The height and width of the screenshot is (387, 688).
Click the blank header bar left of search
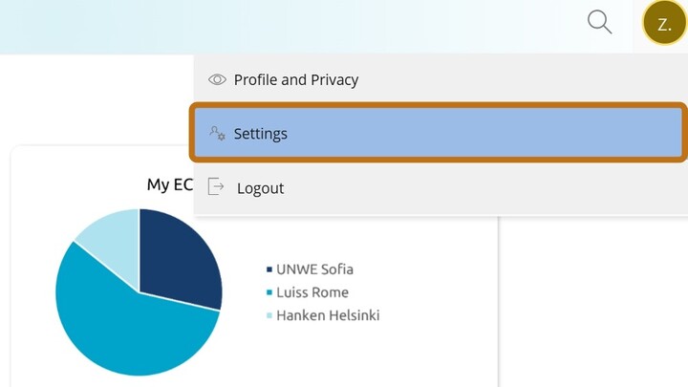pyautogui.click(x=287, y=24)
